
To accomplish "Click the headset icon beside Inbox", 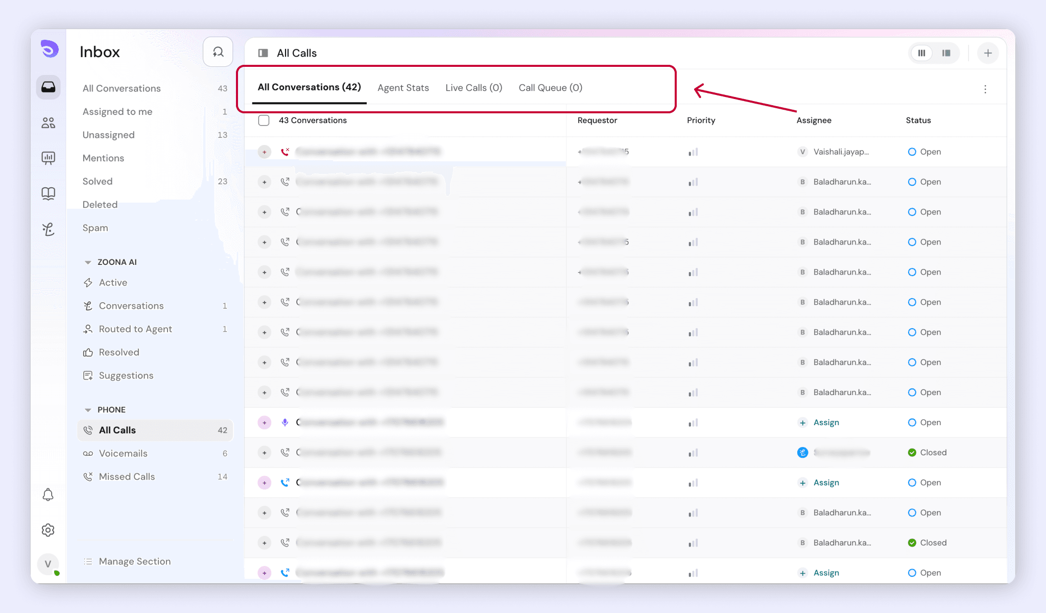I will [218, 52].
